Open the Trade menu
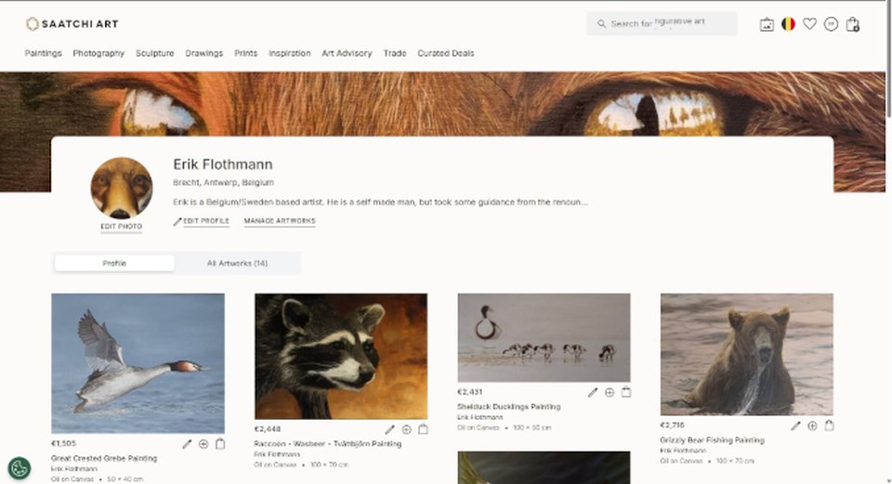892x484 pixels. click(x=395, y=54)
